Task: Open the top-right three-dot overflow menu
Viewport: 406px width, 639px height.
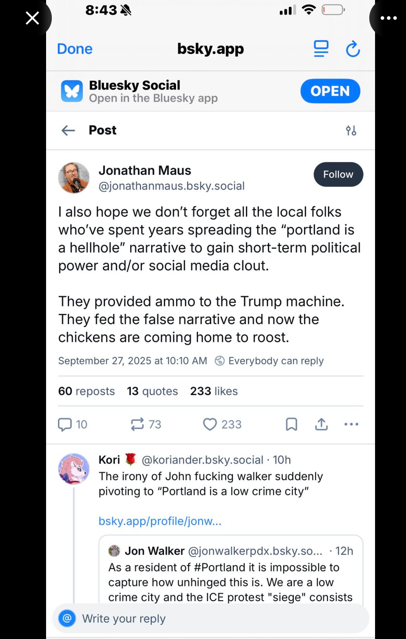Action: pyautogui.click(x=388, y=18)
